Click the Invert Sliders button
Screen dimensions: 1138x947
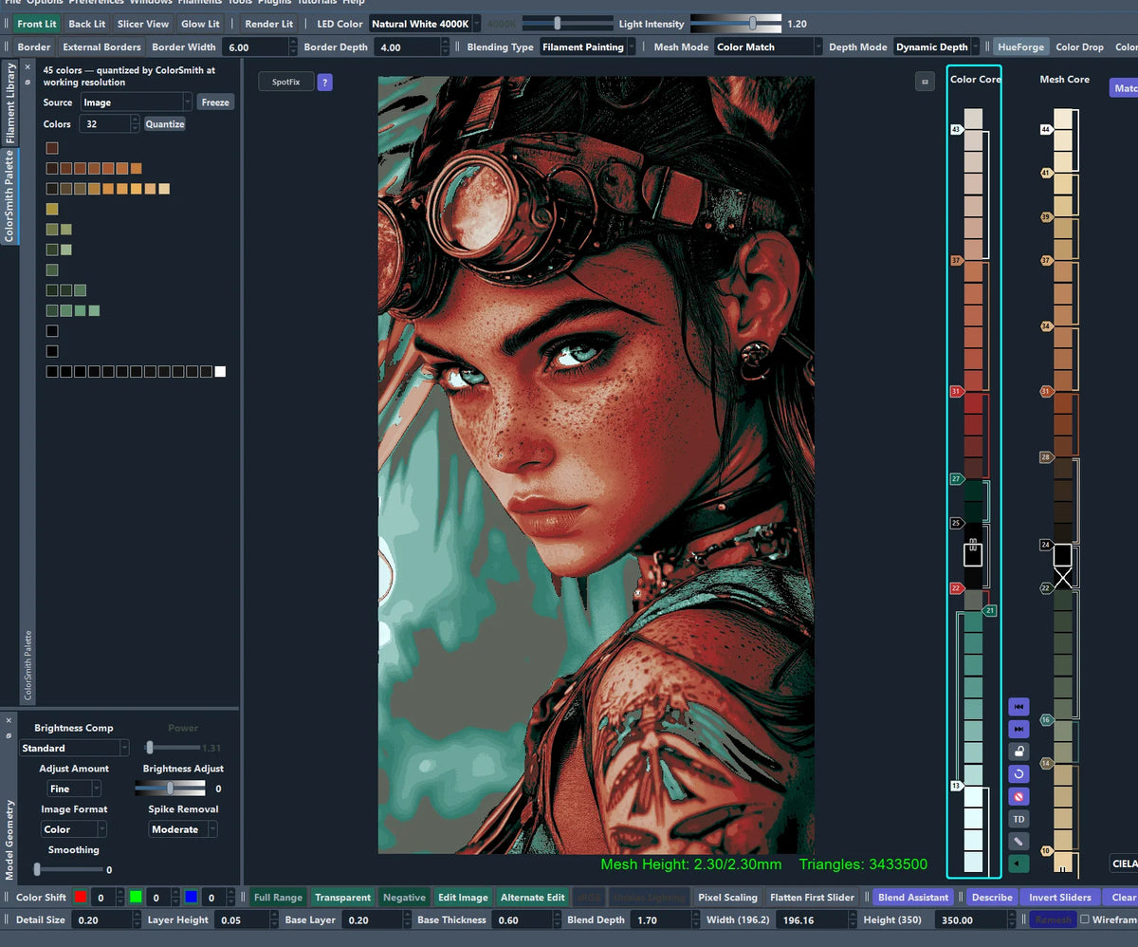click(x=1061, y=897)
